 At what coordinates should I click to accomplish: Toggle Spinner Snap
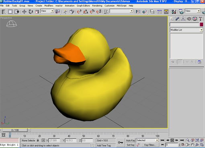tap(99, 12)
